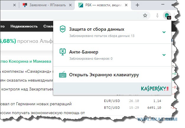The width and height of the screenshot is (185, 128).
Task: Click the BTC/USD value 6491,10
Action: (x=154, y=108)
